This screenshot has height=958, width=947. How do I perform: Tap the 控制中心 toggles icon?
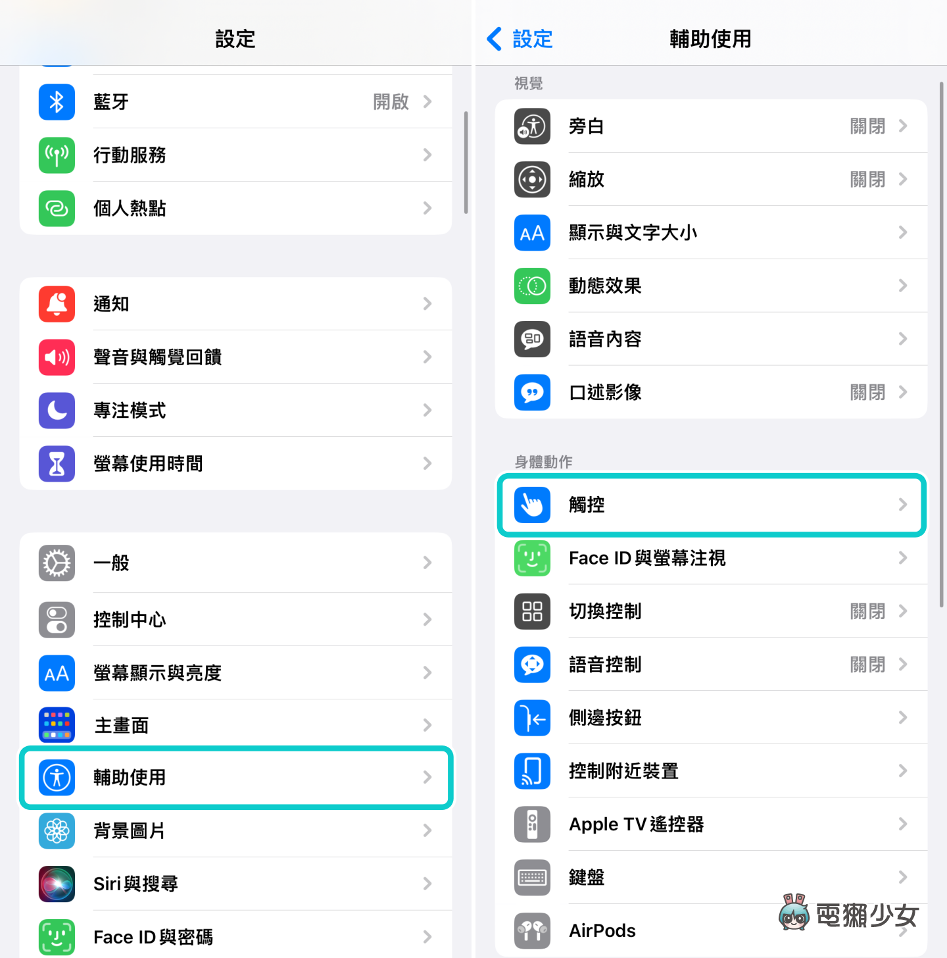pos(57,620)
